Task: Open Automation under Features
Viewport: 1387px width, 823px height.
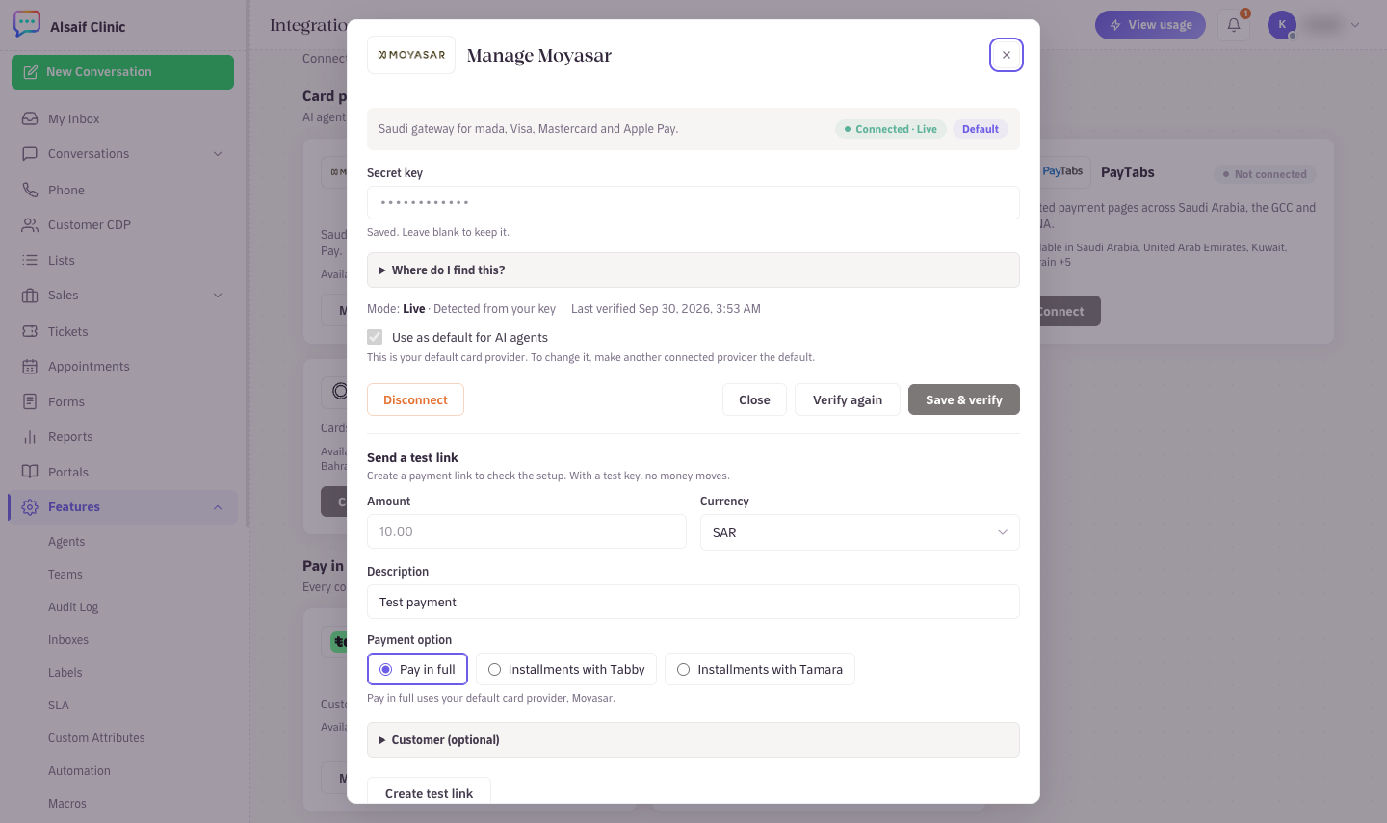Action: tap(79, 770)
